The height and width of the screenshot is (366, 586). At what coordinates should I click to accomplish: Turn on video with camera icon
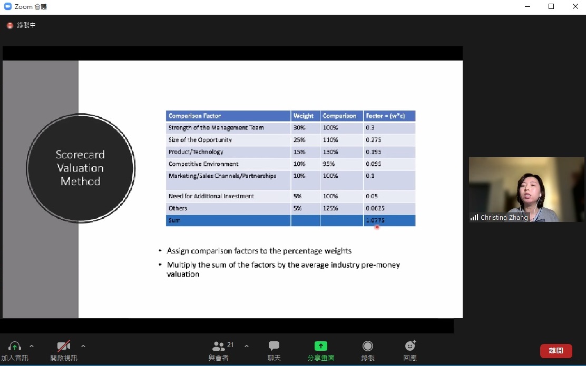(64, 347)
